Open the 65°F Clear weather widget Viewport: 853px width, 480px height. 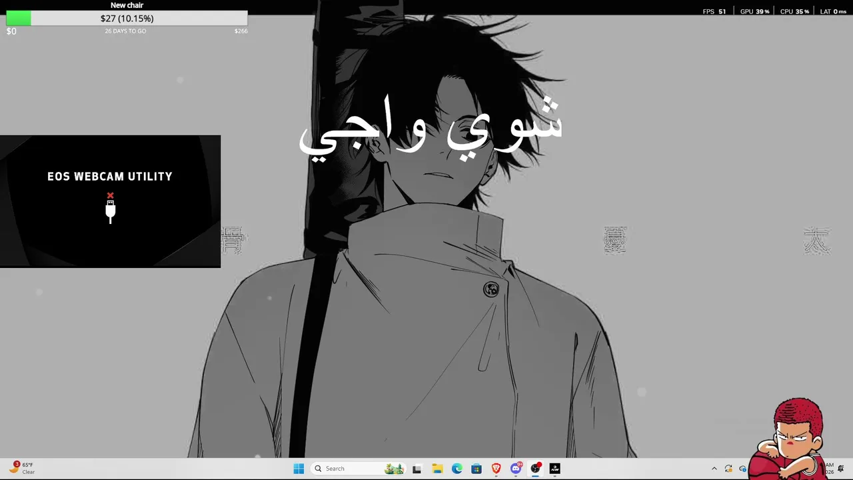23,468
